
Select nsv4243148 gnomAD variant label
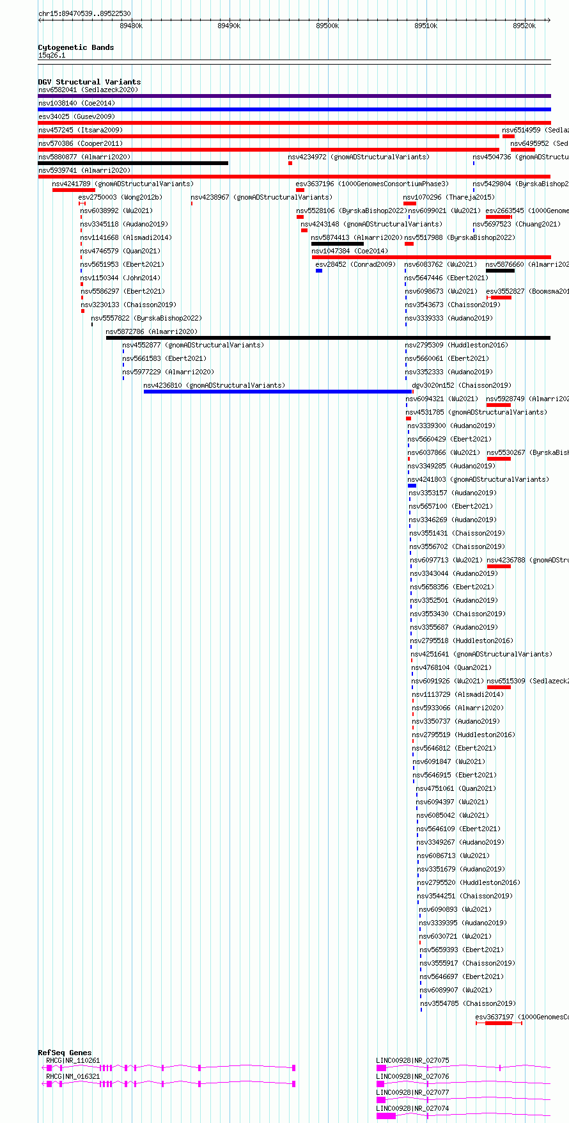pos(371,224)
